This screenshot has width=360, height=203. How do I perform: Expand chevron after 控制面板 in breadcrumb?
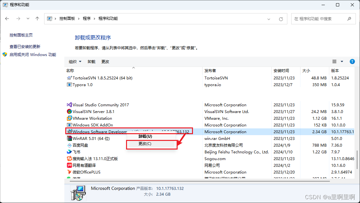79,19
